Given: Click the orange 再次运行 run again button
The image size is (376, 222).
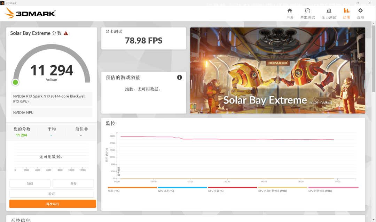Looking at the screenshot, I should coord(53,204).
